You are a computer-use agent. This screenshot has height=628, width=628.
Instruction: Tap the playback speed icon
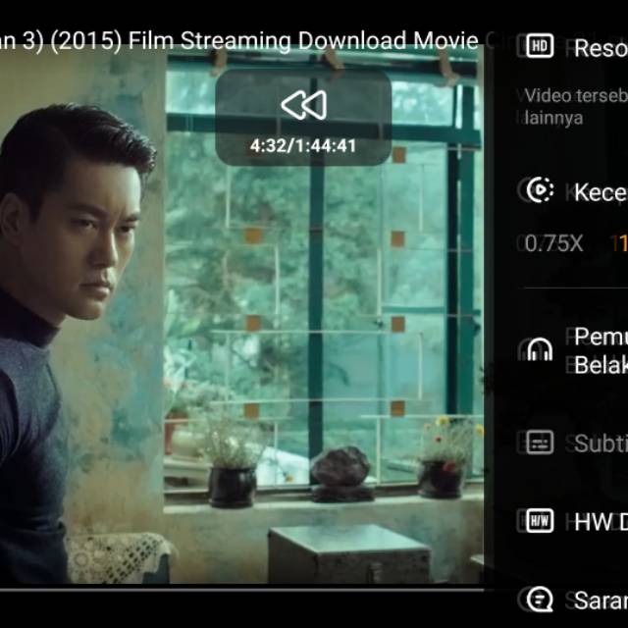(540, 190)
